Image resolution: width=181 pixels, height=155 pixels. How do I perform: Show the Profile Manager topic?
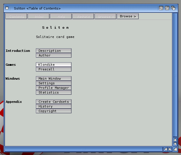point(54,88)
